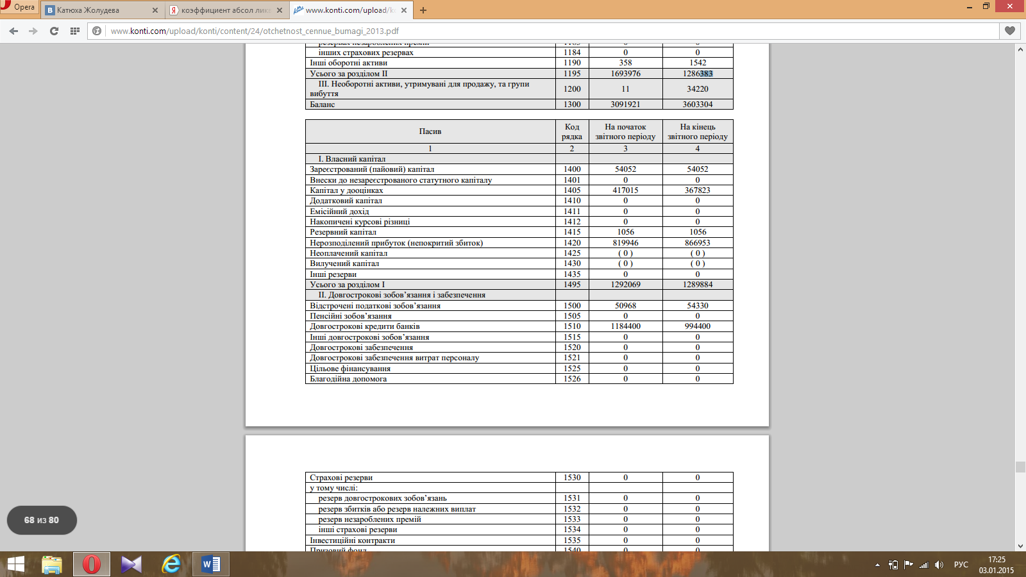Image resolution: width=1026 pixels, height=577 pixels.
Task: Select the value 1184400
Action: point(625,326)
